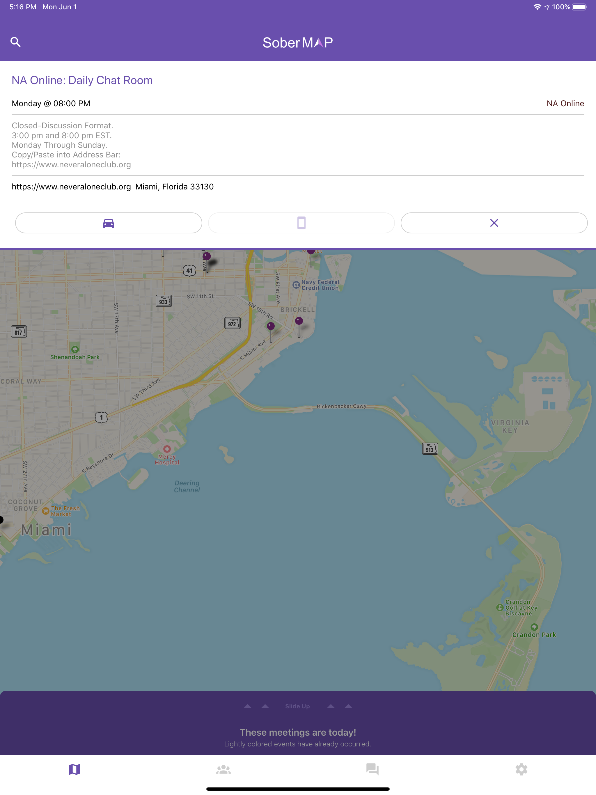Screen dimensions: 596x795
Task: Select the chat tab in the bottom bar
Action: [x=372, y=769]
